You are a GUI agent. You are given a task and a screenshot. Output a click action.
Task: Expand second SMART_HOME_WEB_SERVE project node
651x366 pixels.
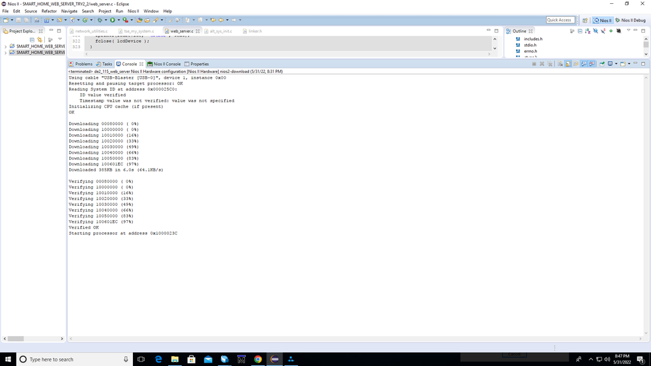pos(5,53)
